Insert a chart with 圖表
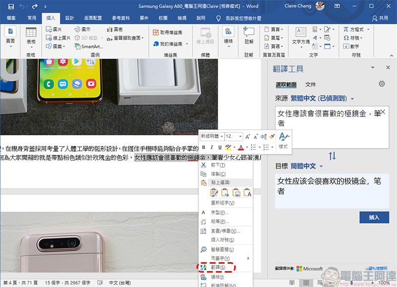Viewport: 397px width, 287px height. click(x=115, y=29)
